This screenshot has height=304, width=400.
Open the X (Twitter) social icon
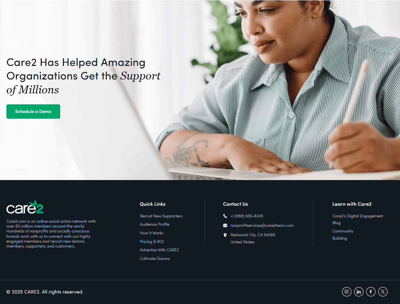tap(383, 292)
